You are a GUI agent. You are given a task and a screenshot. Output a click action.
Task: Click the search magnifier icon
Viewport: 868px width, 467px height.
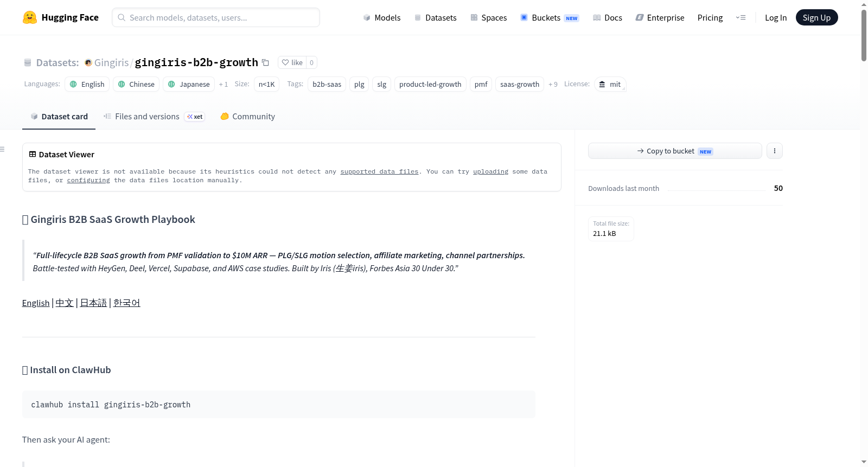click(x=122, y=17)
